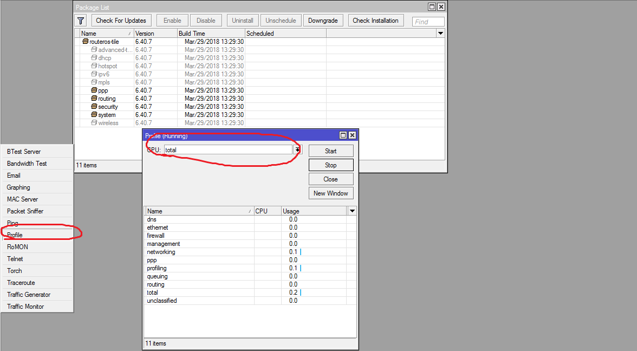Image resolution: width=637 pixels, height=351 pixels.
Task: Select Email in the Tools menu
Action: click(x=37, y=175)
